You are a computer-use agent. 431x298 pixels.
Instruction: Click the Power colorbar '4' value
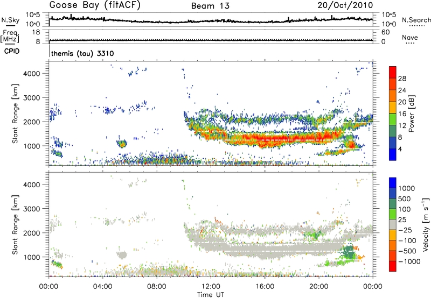coord(400,149)
